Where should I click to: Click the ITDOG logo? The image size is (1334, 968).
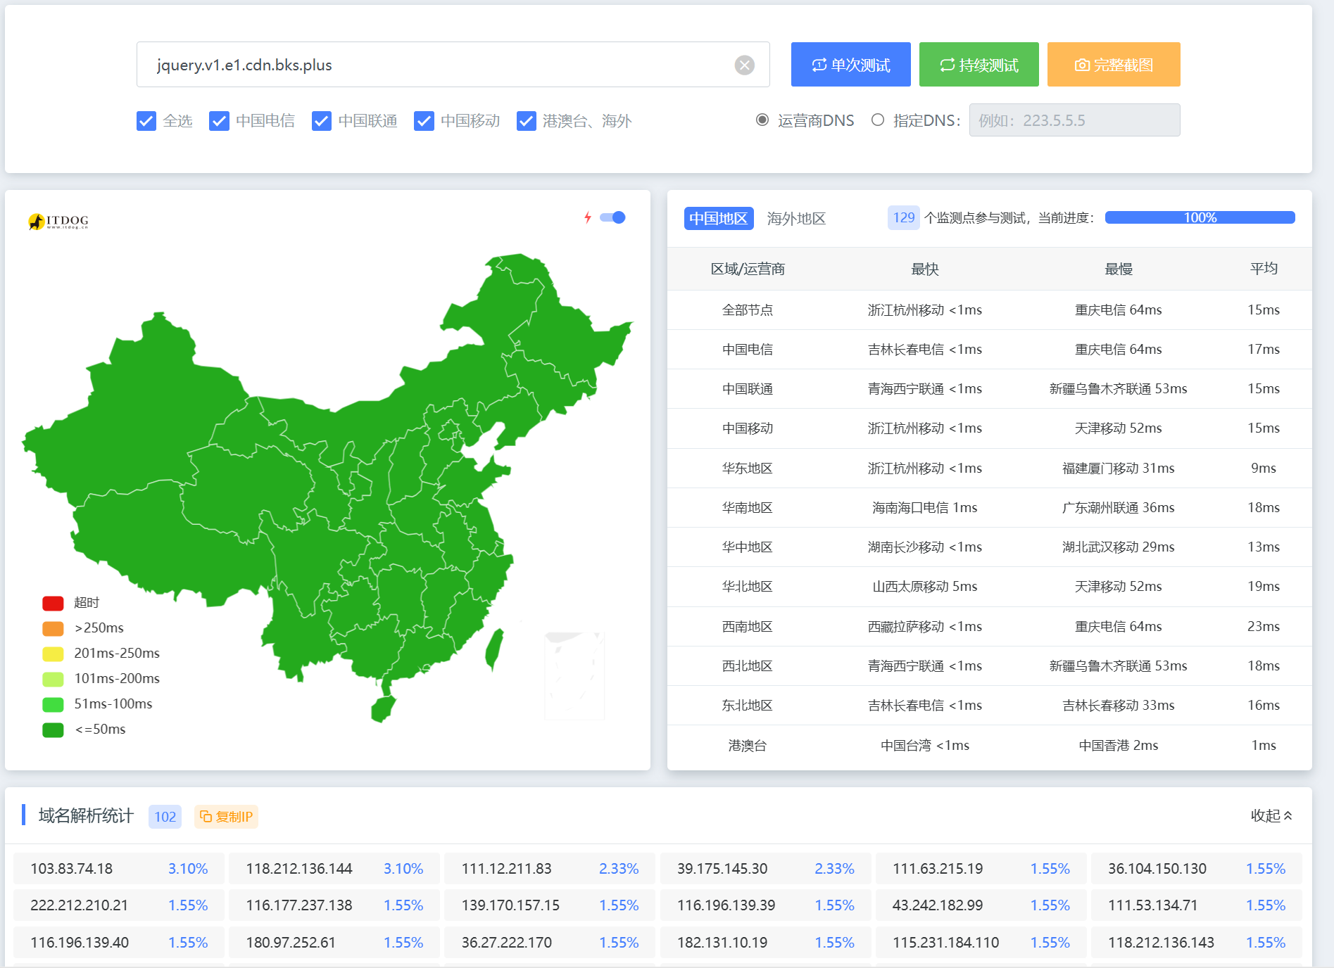pyautogui.click(x=58, y=222)
